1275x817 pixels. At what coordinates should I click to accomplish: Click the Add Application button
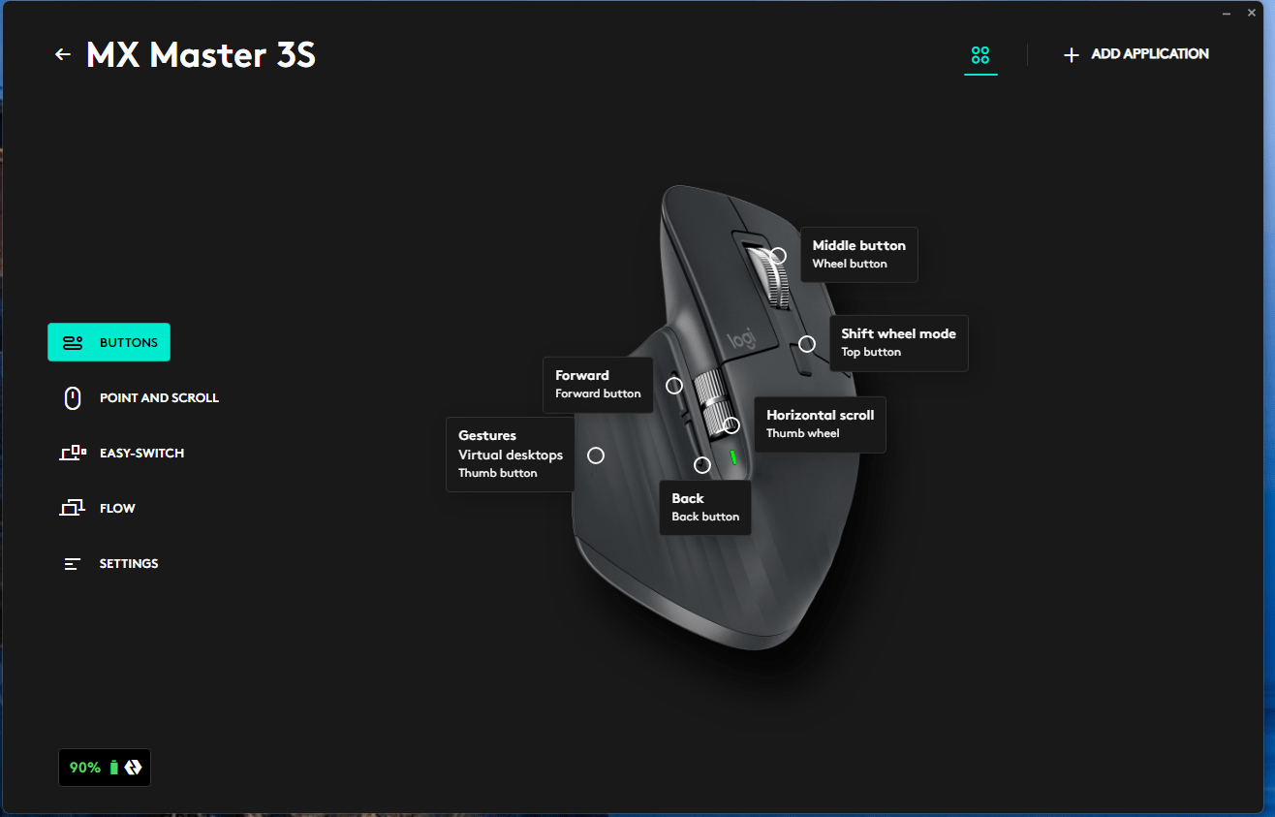coord(1136,54)
